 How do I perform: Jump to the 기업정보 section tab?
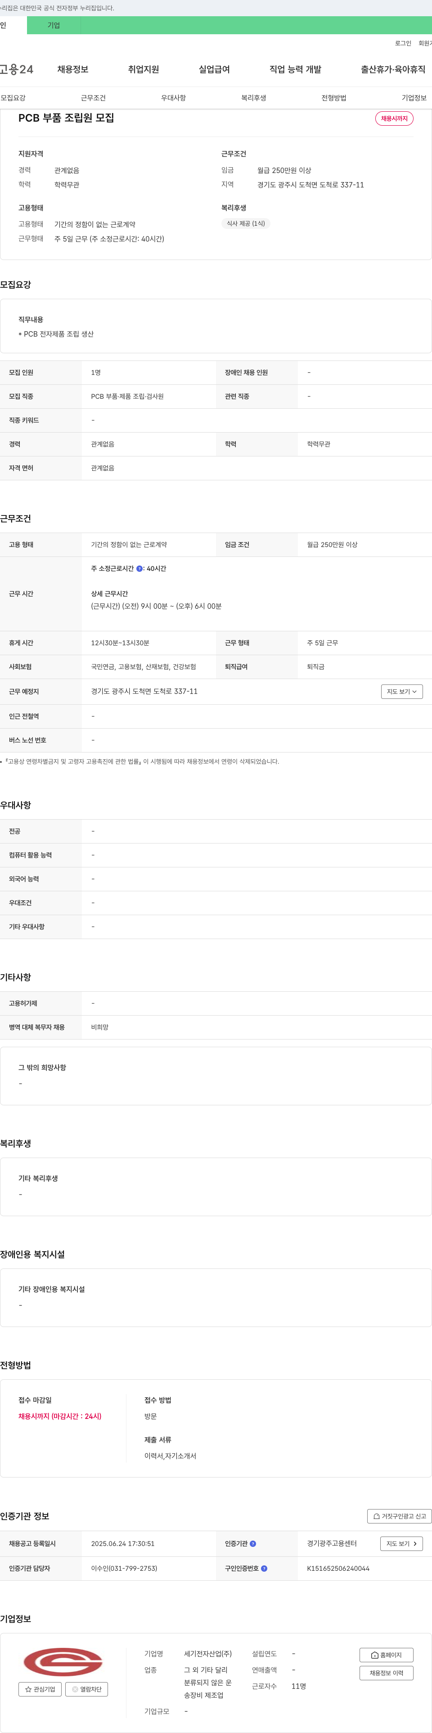coord(414,97)
